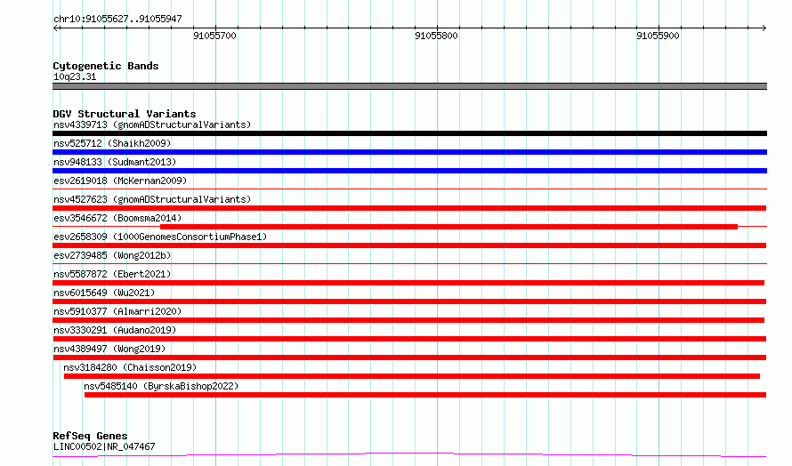The width and height of the screenshot is (792, 466).
Task: Click the blue bar under nsv525712 (Shaikh2009)
Action: (409, 152)
